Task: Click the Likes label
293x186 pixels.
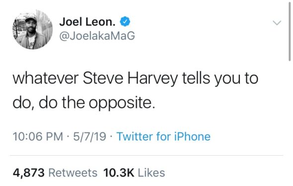Action: pyautogui.click(x=151, y=173)
